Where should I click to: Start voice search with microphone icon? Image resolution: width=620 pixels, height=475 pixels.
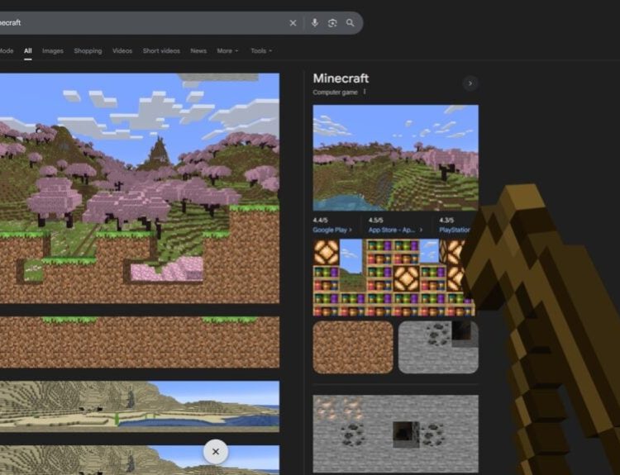(315, 22)
